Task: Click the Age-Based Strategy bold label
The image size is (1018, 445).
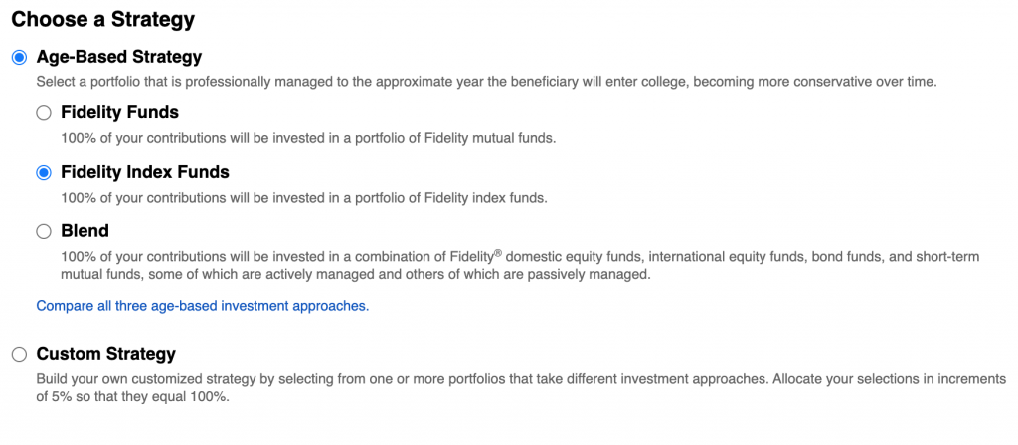Action: point(119,57)
